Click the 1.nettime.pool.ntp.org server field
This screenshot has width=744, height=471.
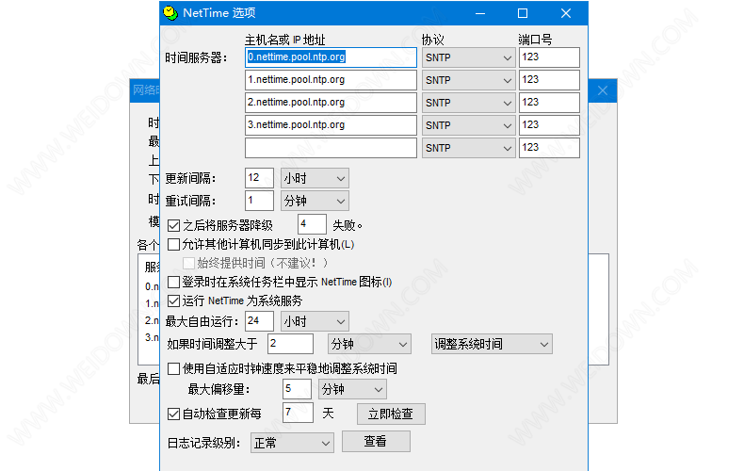click(331, 80)
